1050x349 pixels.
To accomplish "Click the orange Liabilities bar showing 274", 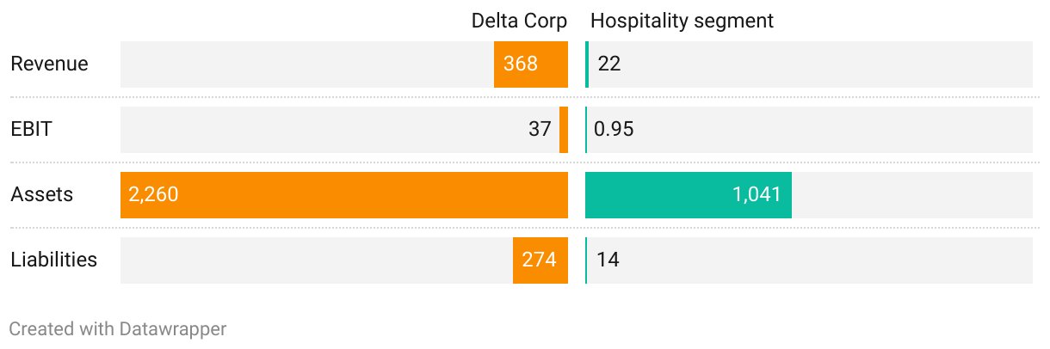I will pos(540,260).
